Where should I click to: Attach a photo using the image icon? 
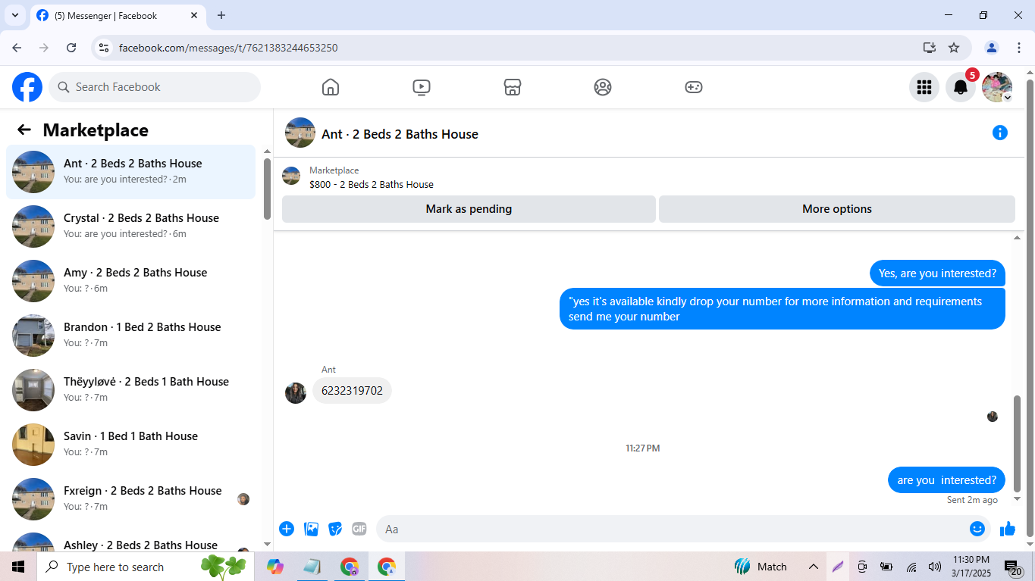pyautogui.click(x=311, y=529)
